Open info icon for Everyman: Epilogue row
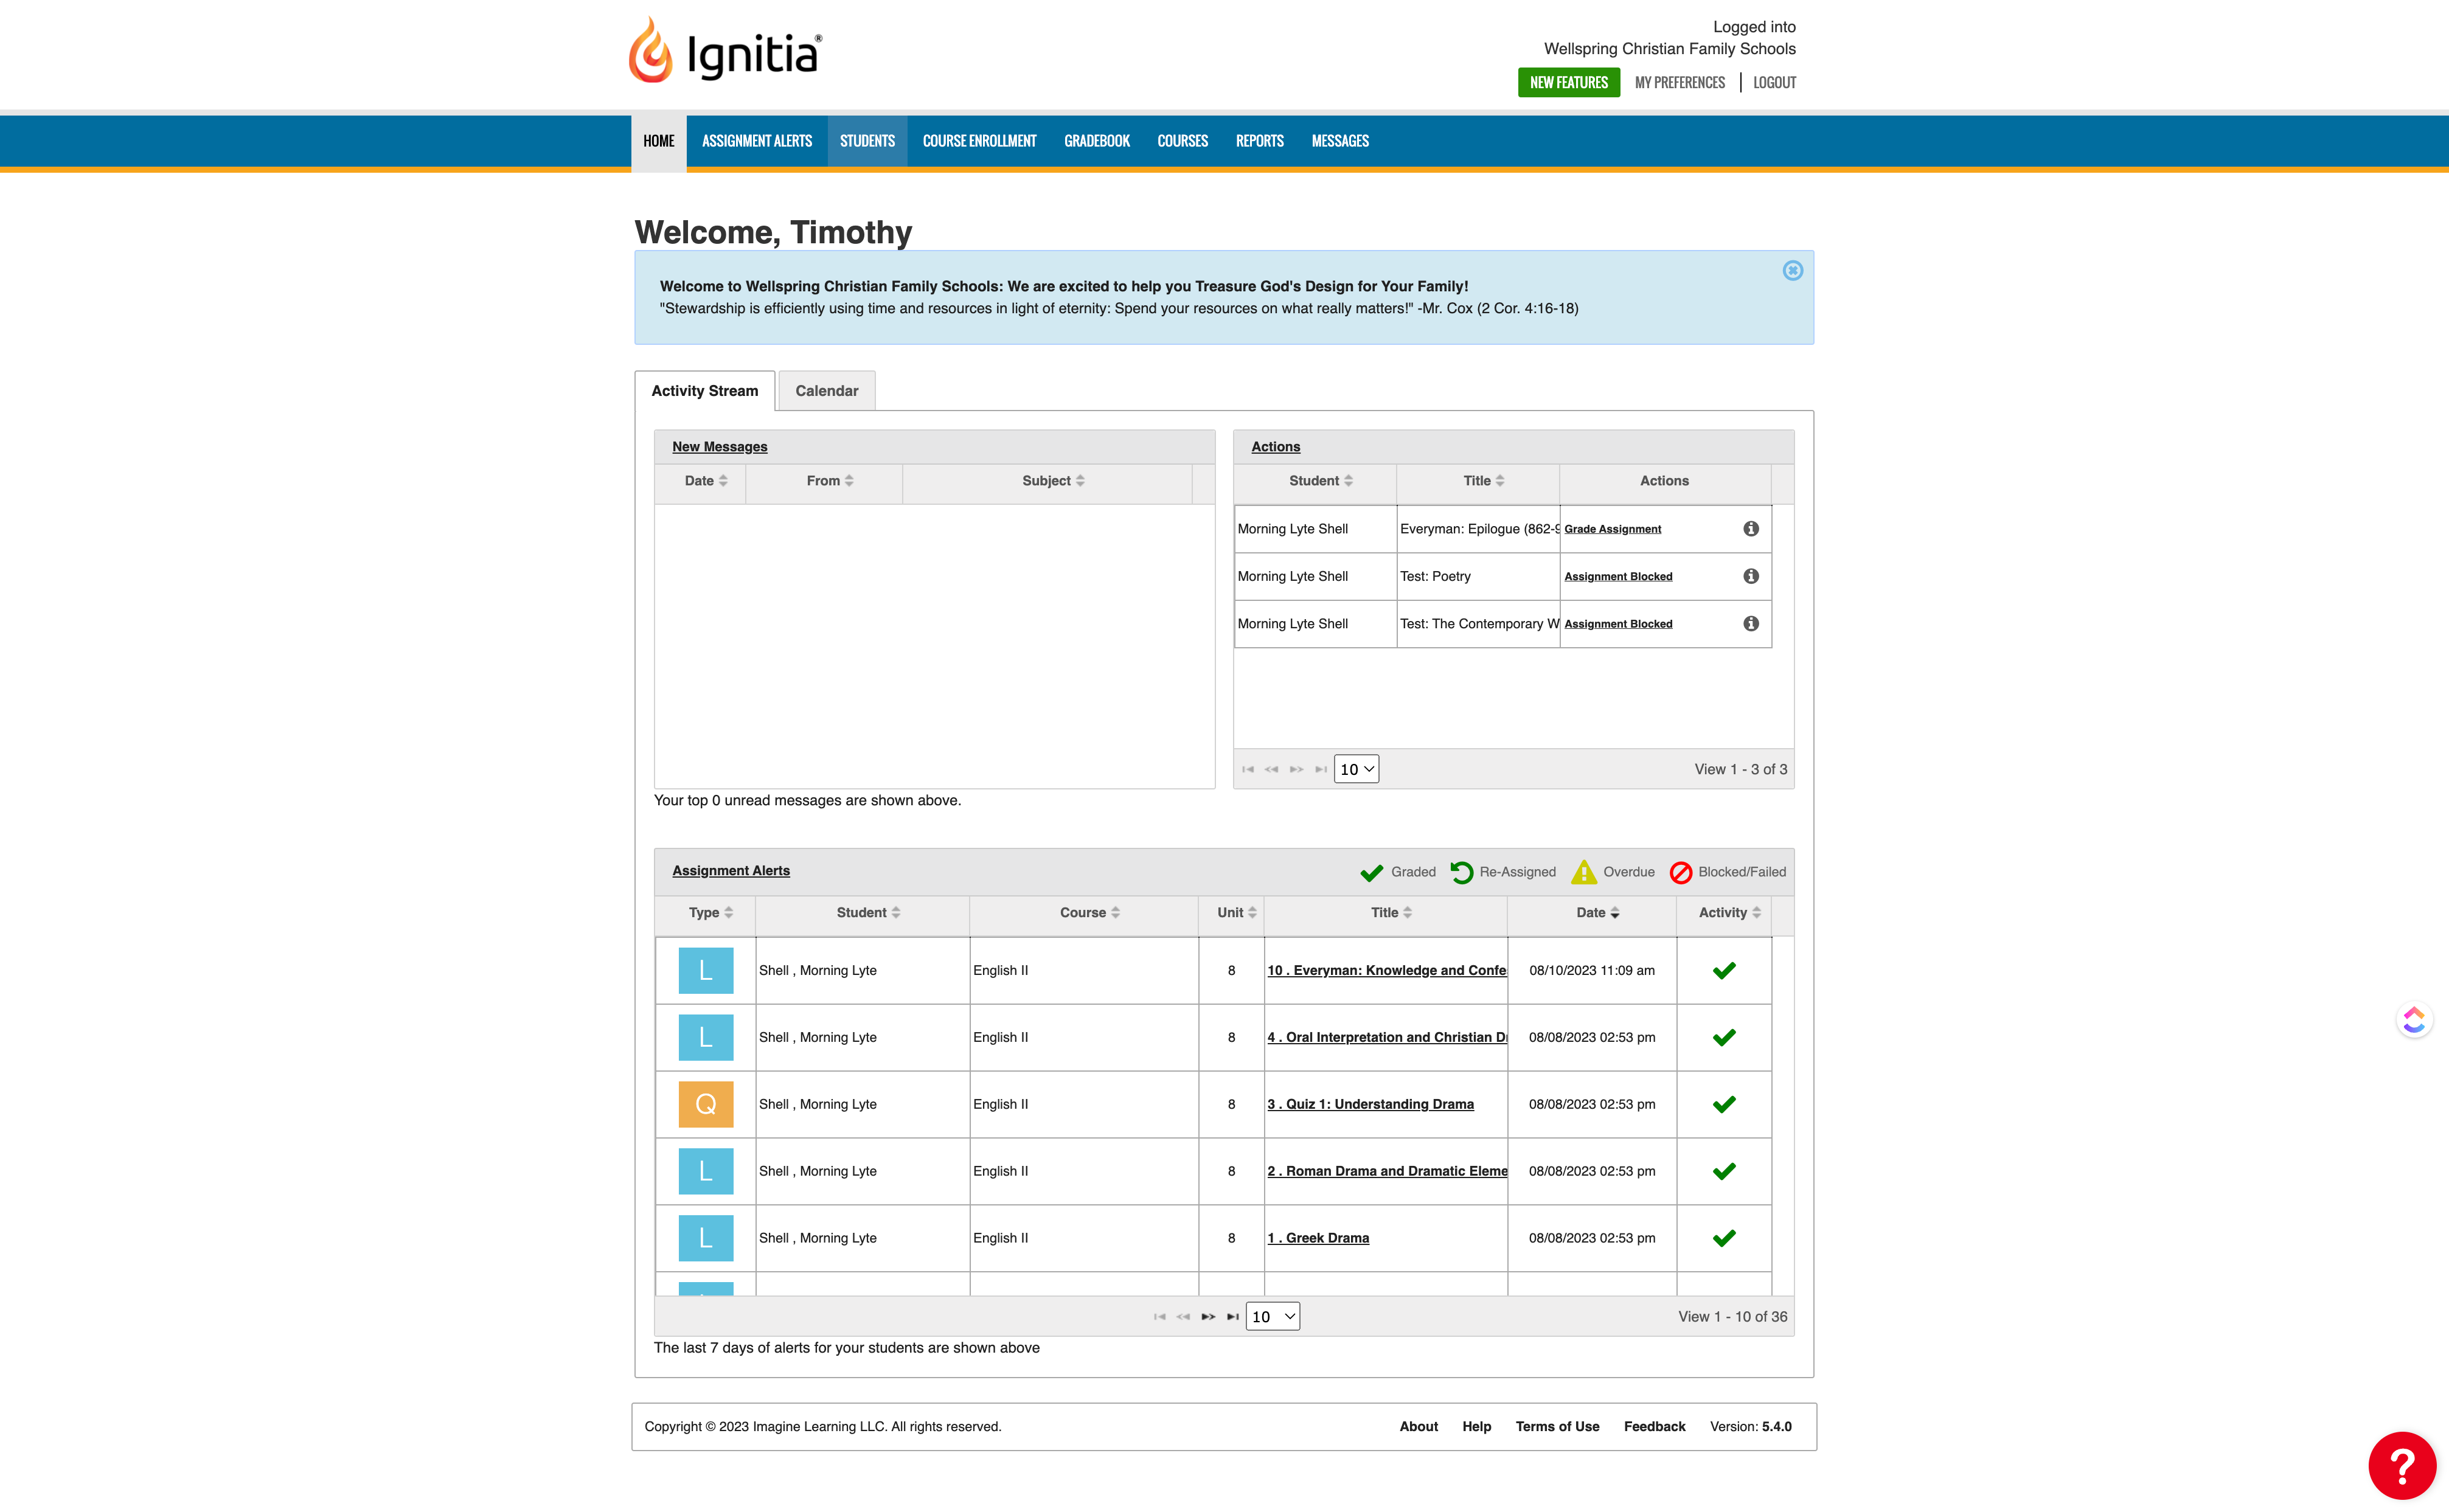 tap(1750, 528)
